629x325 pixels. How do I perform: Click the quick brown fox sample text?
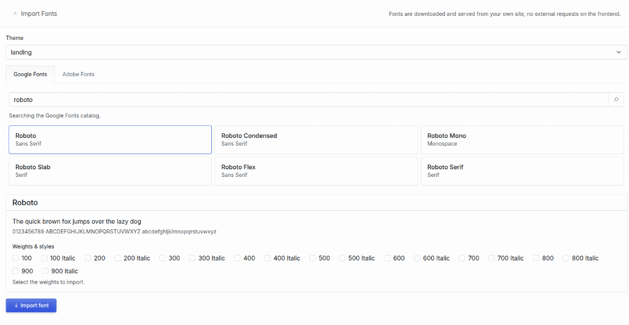point(77,222)
